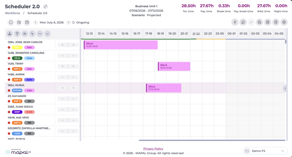
Task: Expand the chevron-down button in the employee toolbar
Action: coord(47,34)
